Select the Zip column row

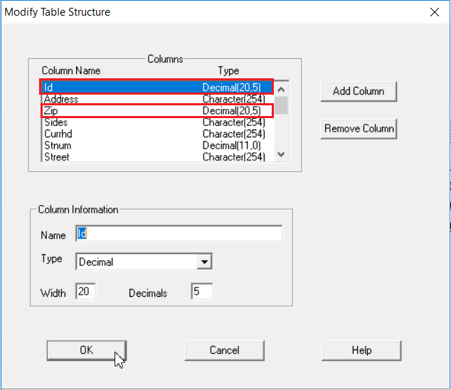[x=157, y=111]
